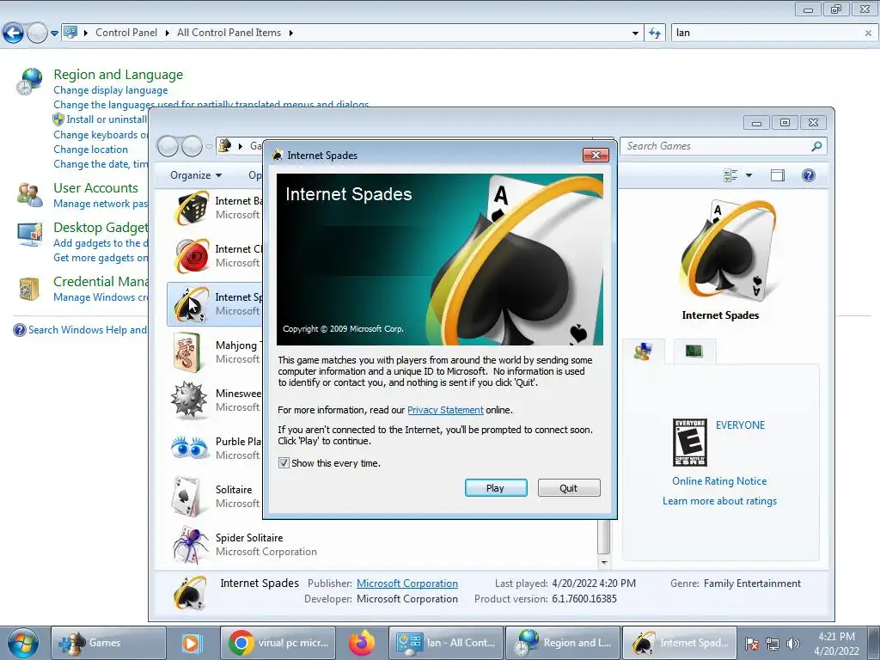The width and height of the screenshot is (880, 660).
Task: Click the Microsoft Corporation publisher link
Action: pos(406,584)
